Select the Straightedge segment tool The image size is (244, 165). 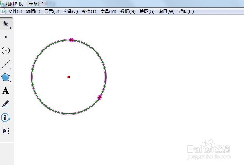click(6, 64)
